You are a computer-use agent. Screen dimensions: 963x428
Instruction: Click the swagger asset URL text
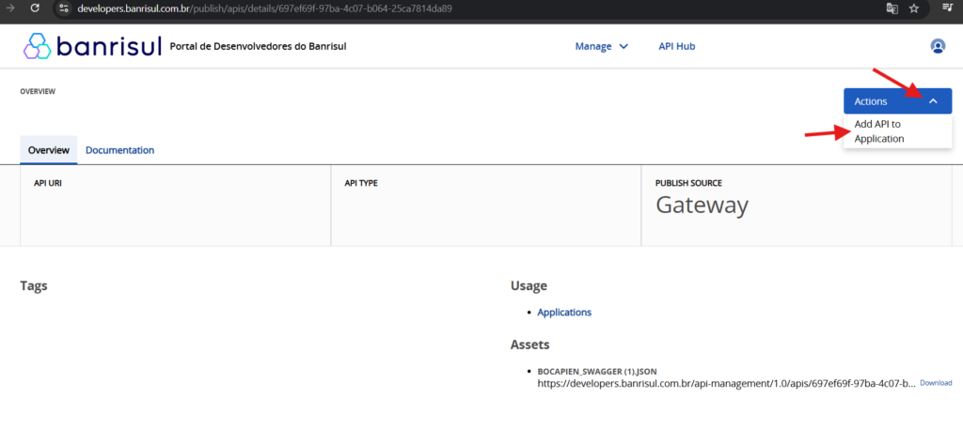[724, 384]
